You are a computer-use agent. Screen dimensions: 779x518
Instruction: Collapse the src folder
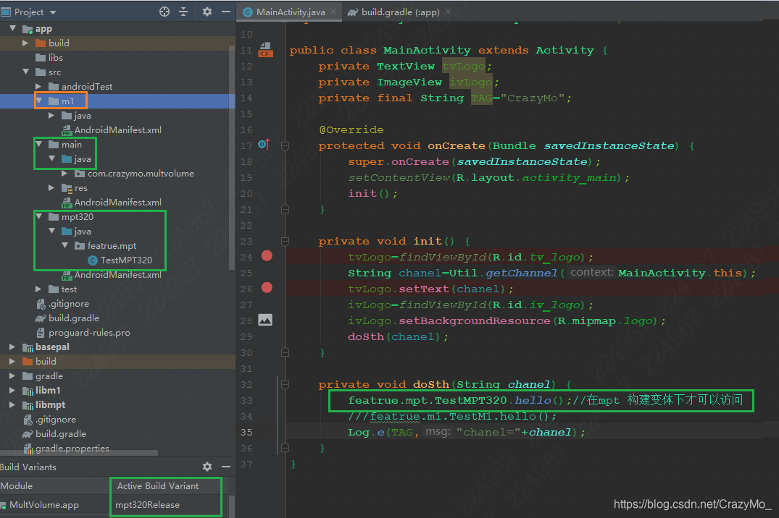pos(26,72)
